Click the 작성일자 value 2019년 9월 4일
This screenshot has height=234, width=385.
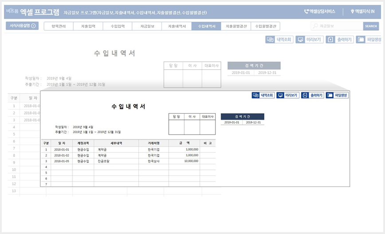point(83,127)
